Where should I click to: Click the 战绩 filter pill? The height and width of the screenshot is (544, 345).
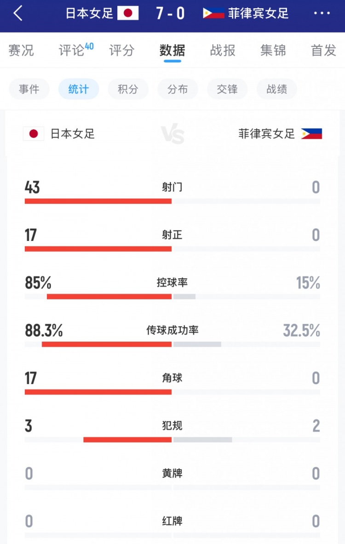click(x=276, y=89)
